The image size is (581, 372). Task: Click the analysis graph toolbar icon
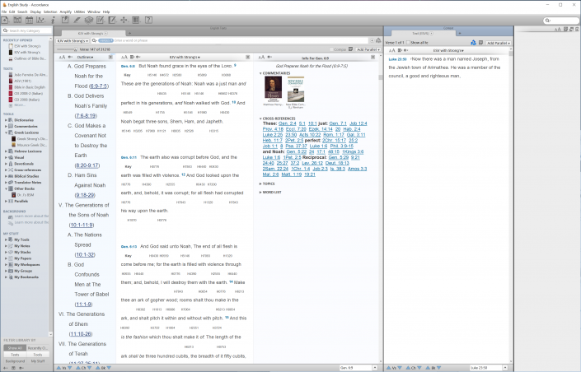40,20
